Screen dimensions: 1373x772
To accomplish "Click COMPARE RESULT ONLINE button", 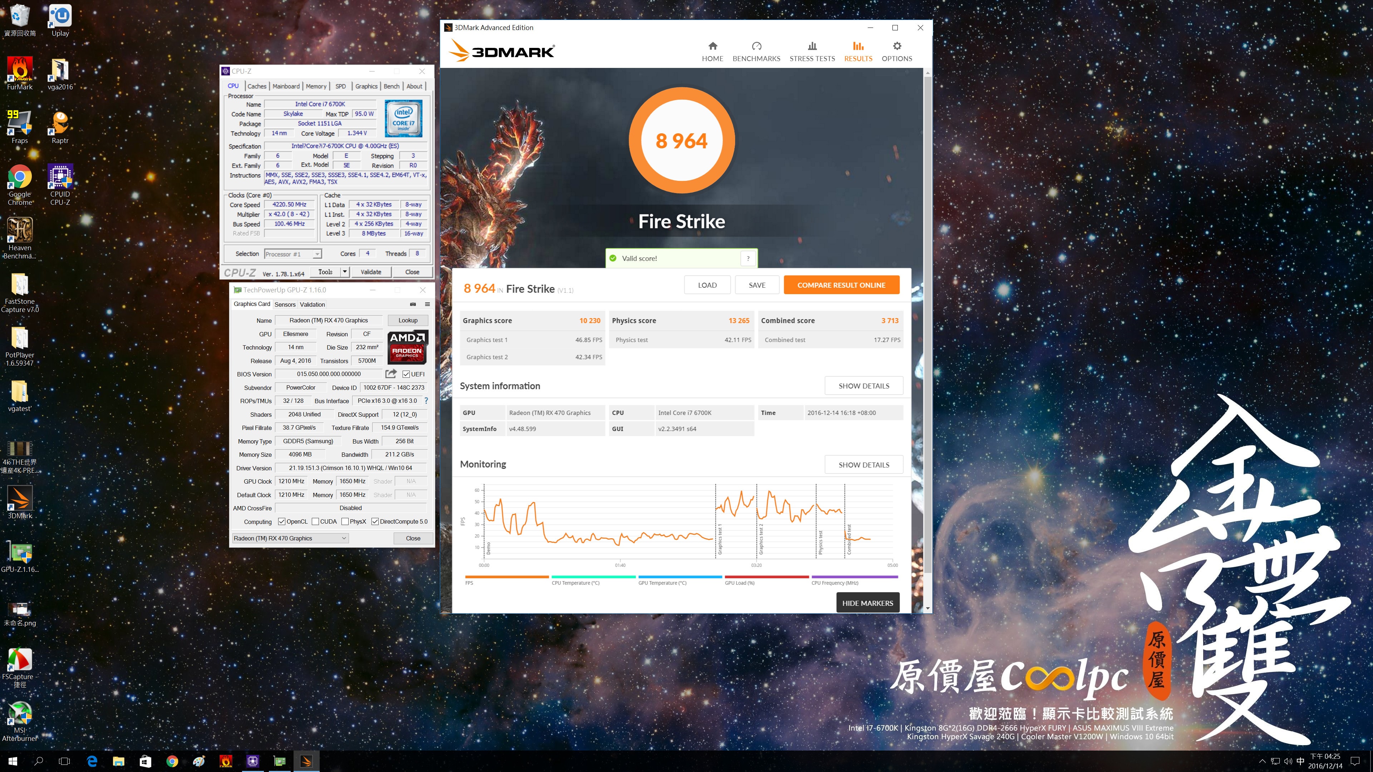I will pyautogui.click(x=841, y=285).
